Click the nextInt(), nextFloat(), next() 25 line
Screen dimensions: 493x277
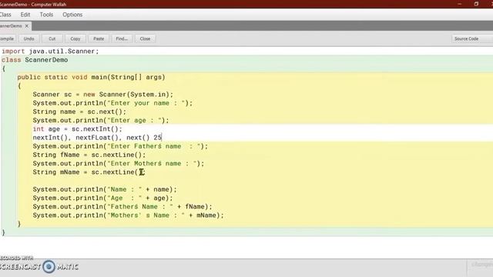click(x=97, y=138)
